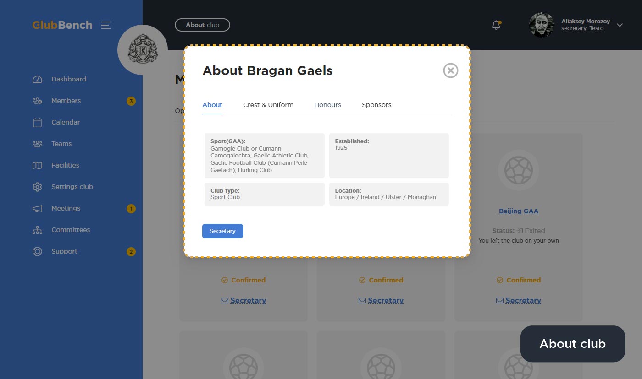Open Committees via the hierarchy icon
The height and width of the screenshot is (379, 642).
[x=37, y=230]
